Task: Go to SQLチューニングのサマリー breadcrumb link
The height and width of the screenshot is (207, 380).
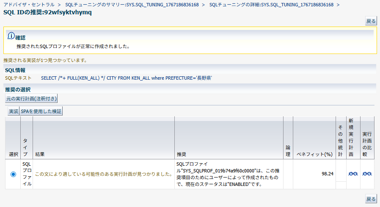Action: 132,5
